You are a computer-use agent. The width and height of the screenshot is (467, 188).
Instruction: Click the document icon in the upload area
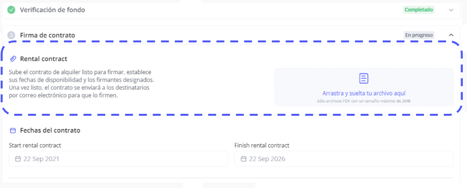click(364, 78)
